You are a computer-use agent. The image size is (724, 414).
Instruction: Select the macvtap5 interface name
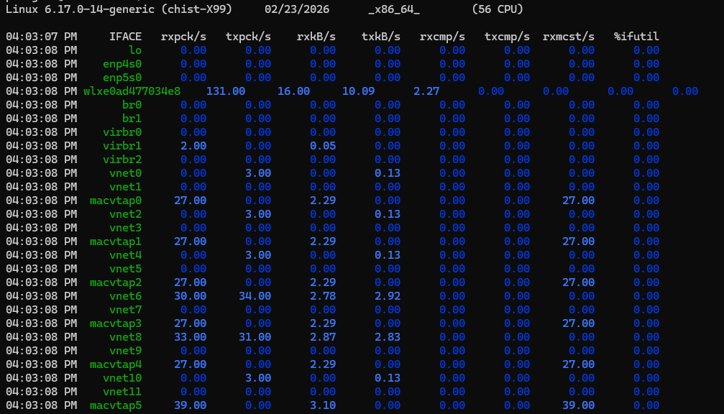click(x=116, y=405)
